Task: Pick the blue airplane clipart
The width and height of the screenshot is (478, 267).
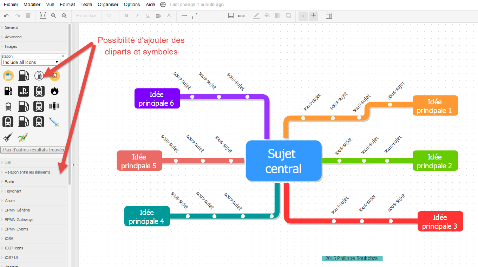Action: 54,122
